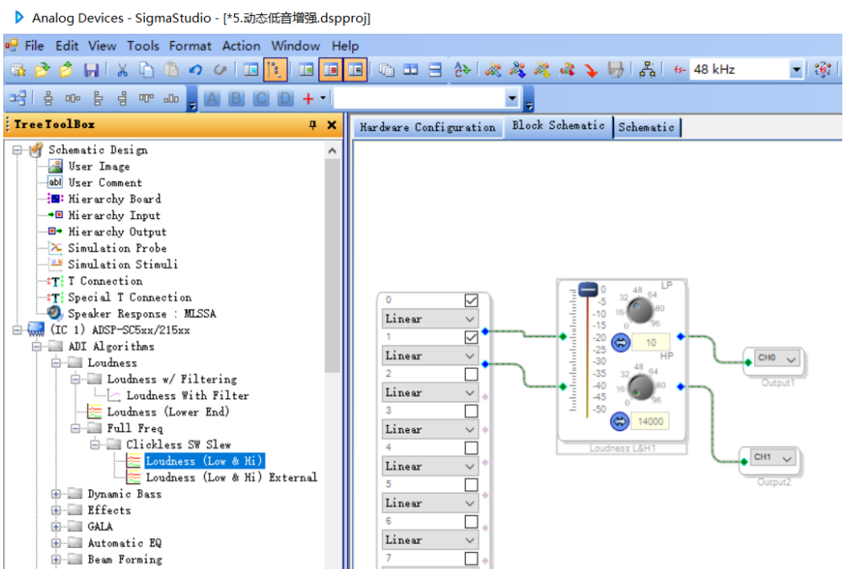Click the red plus add icon
860x569 pixels.
point(308,98)
